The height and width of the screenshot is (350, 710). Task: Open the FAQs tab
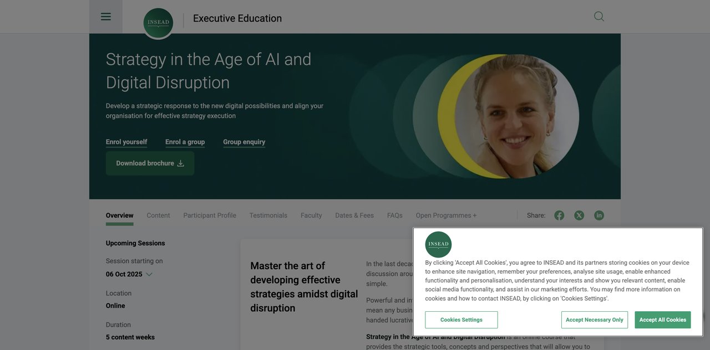[x=395, y=215]
